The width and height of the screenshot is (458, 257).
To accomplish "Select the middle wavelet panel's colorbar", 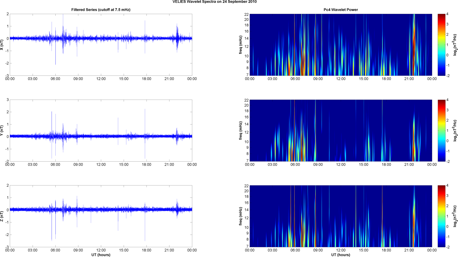I will 441,130.
